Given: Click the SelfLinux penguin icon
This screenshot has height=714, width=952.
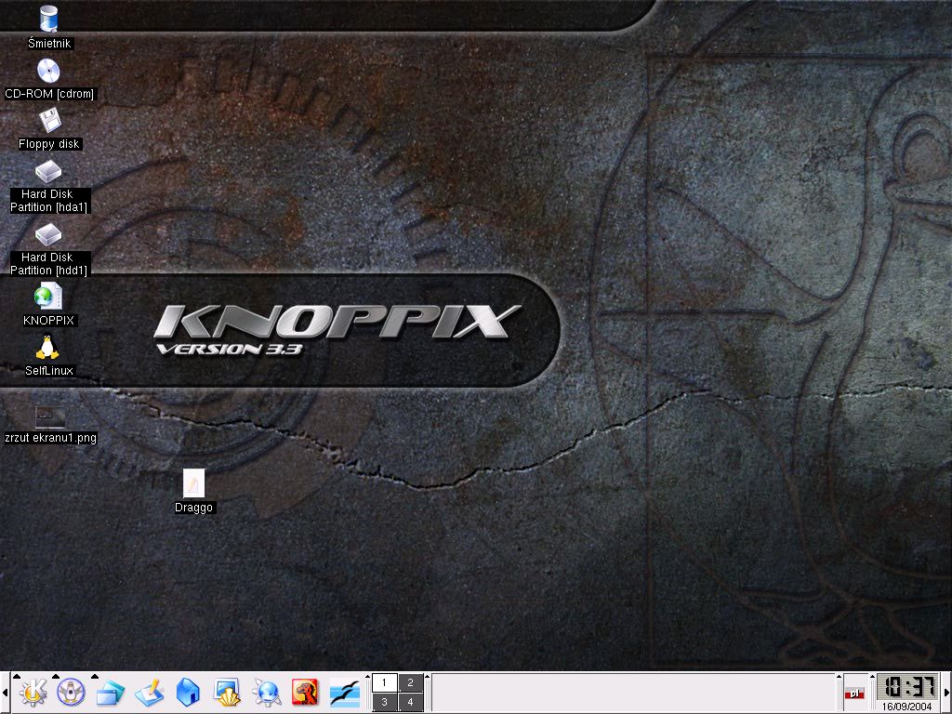Looking at the screenshot, I should (48, 348).
